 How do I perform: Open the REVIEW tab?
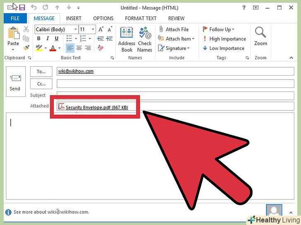(176, 19)
